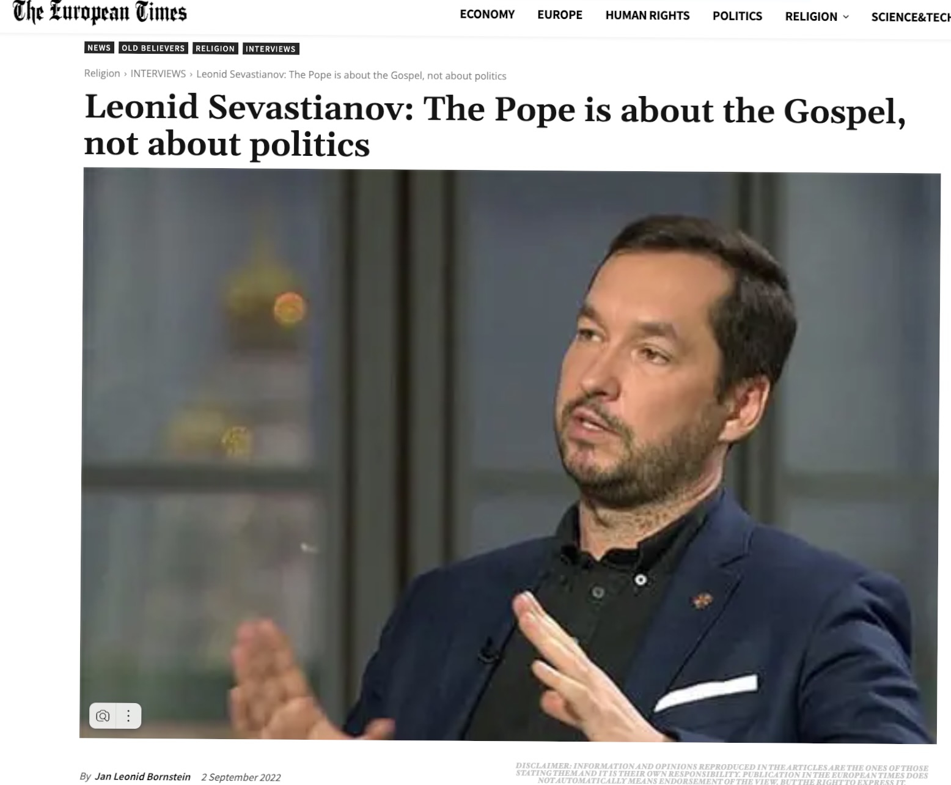Follow the Religion breadcrumb link

point(102,73)
